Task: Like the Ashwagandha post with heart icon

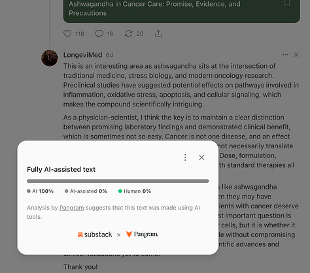Action: pyautogui.click(x=67, y=34)
